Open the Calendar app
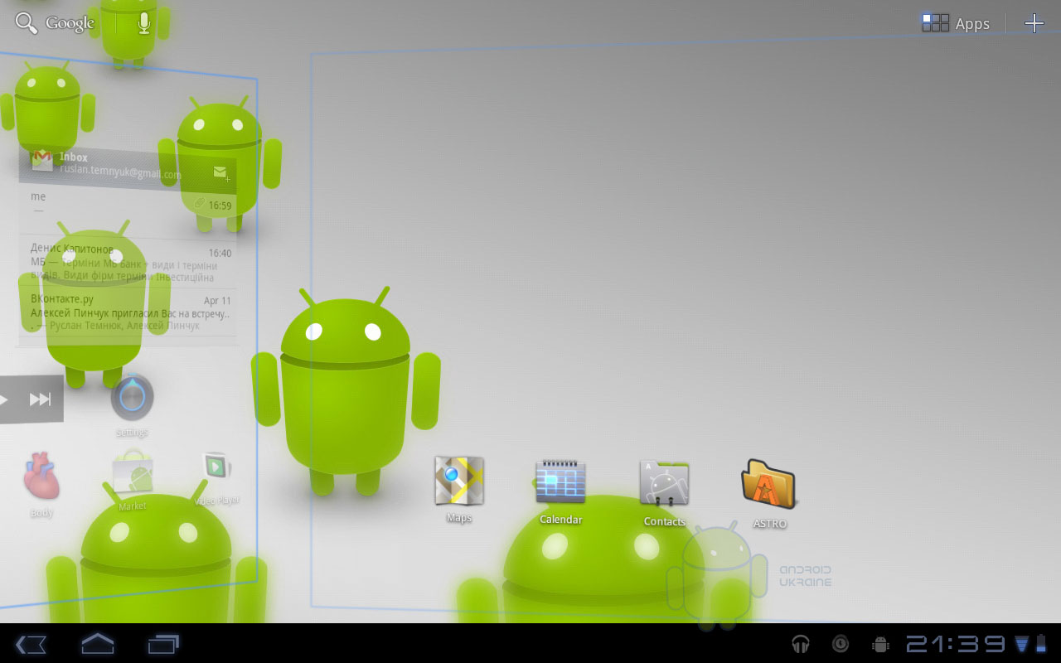Screen dimensions: 1061x663 pos(560,491)
